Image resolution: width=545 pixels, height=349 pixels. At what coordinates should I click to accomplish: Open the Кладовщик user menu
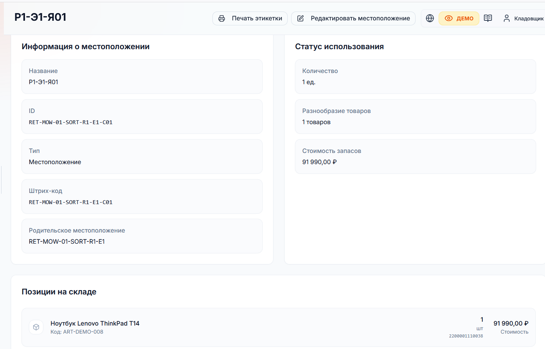(x=523, y=18)
